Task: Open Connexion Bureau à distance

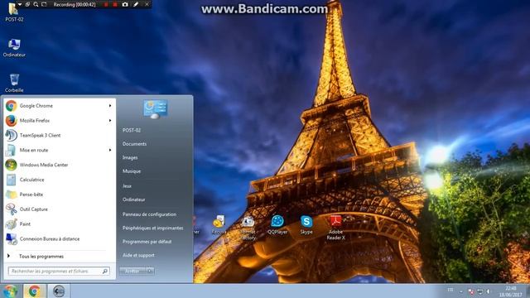Action: click(59, 239)
